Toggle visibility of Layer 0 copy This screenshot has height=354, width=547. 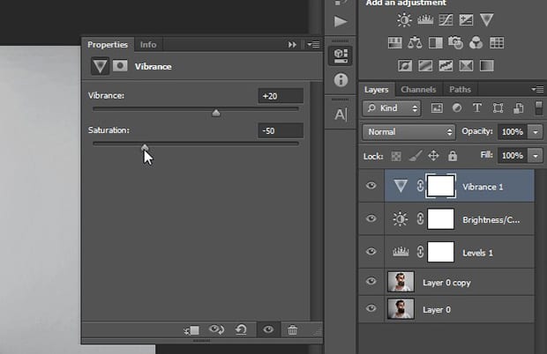(371, 281)
